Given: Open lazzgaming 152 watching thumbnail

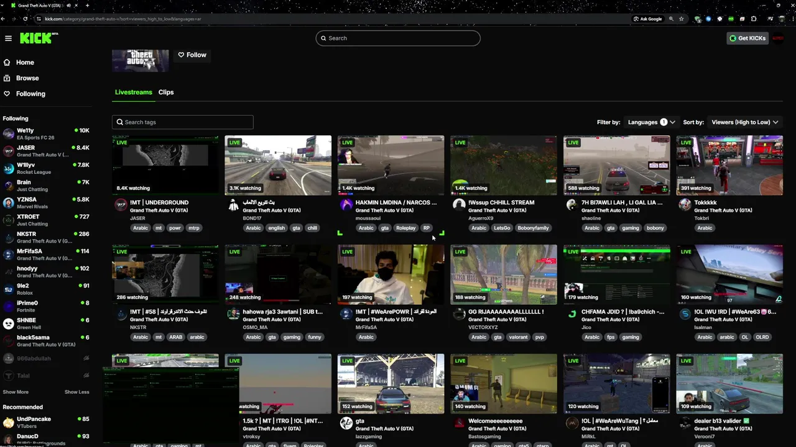Looking at the screenshot, I should 391,384.
